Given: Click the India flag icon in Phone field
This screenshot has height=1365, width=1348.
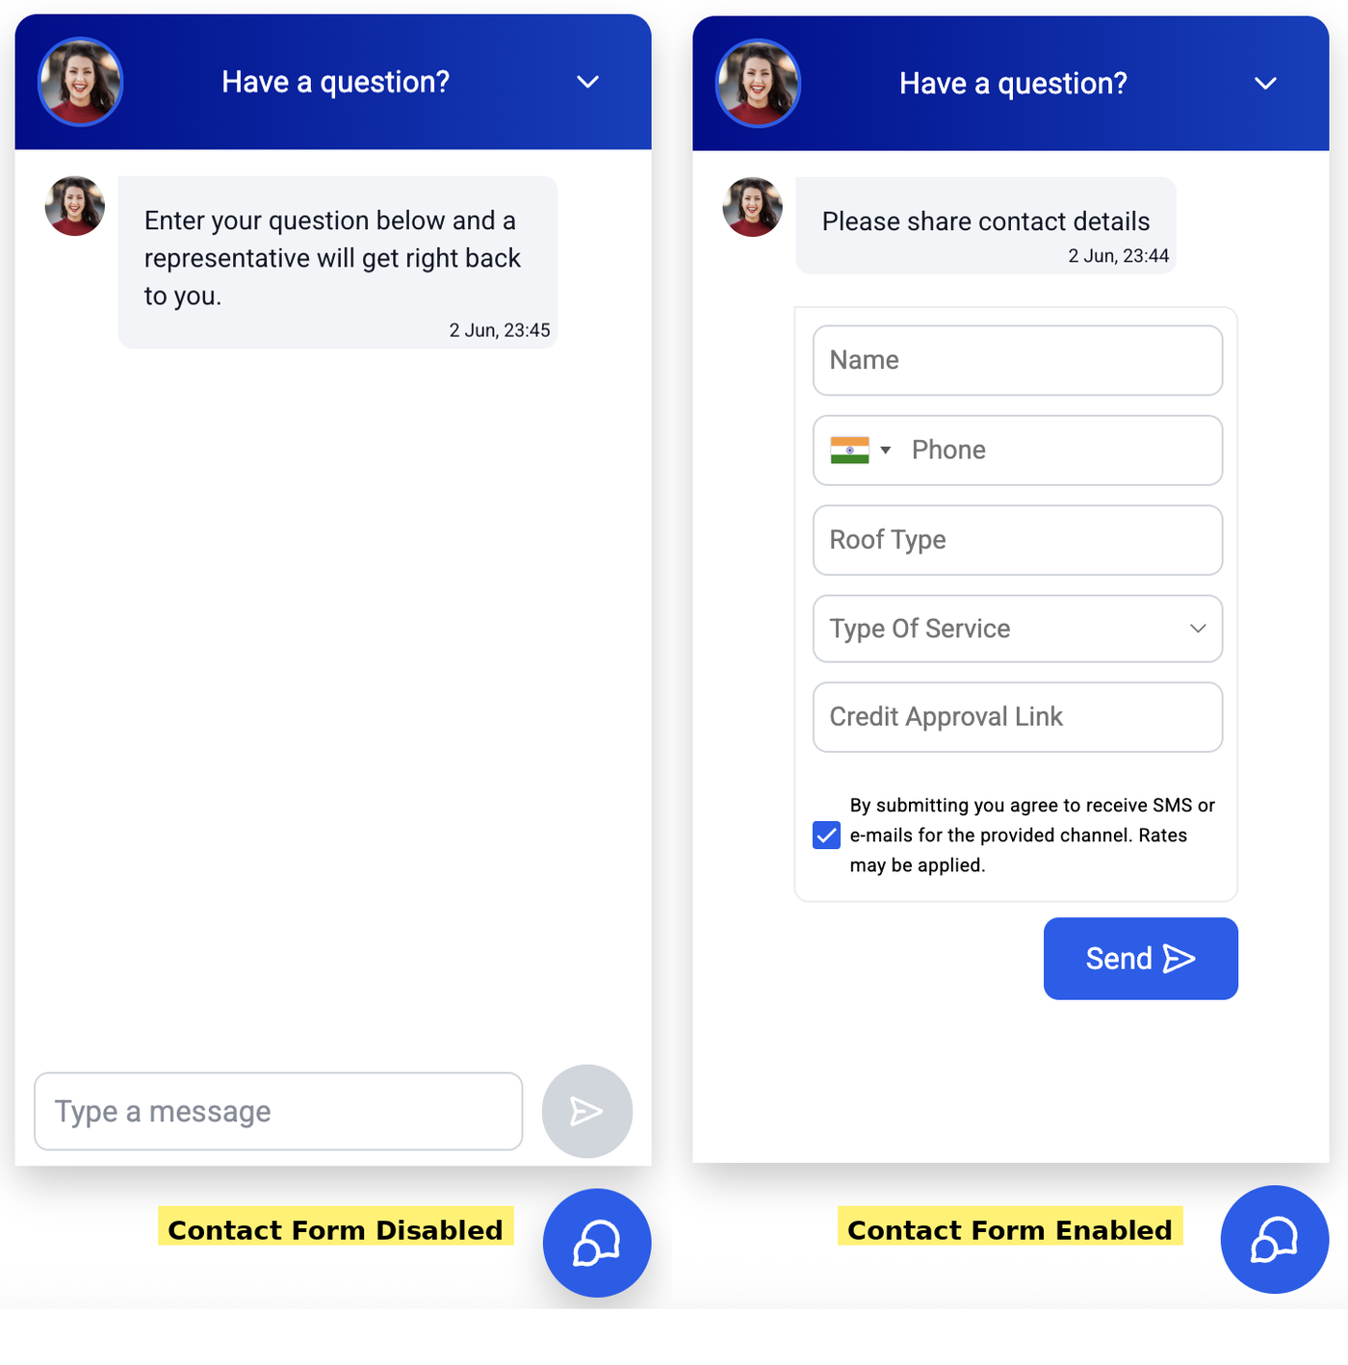Looking at the screenshot, I should point(849,451).
